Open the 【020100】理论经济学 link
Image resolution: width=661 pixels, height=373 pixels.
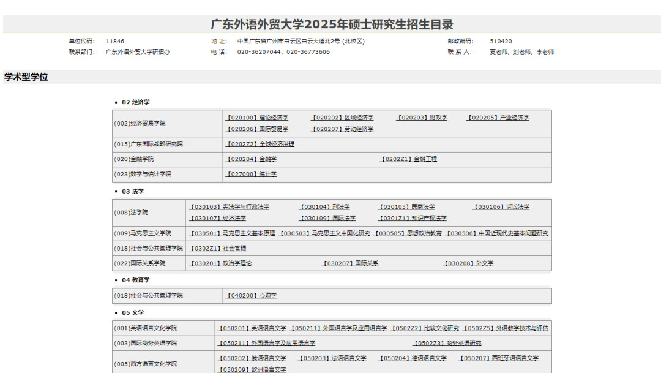256,118
